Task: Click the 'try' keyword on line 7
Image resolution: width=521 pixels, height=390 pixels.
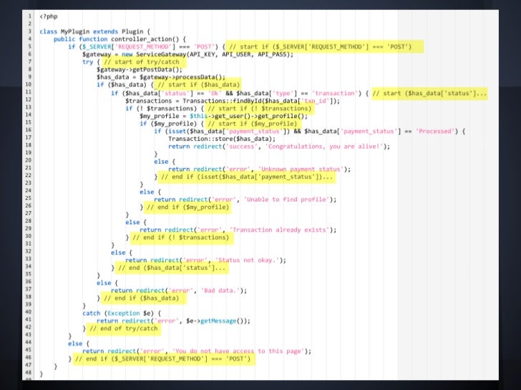Action: click(x=88, y=62)
